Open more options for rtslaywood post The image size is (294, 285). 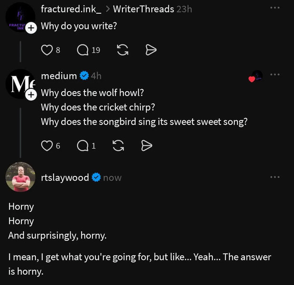[275, 177]
